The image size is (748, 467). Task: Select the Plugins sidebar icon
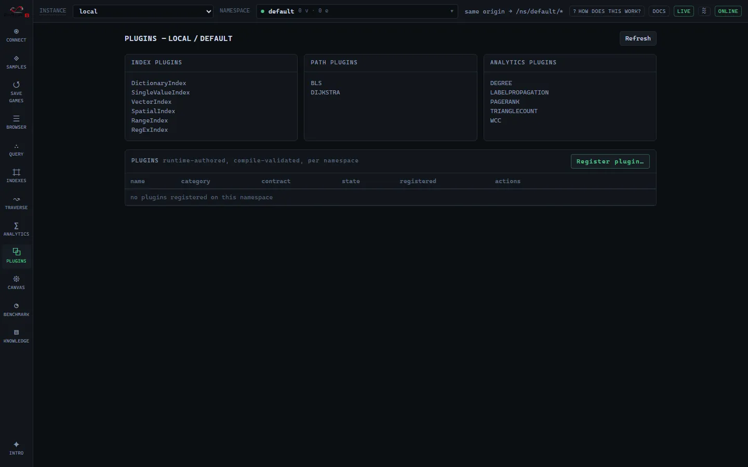16,256
